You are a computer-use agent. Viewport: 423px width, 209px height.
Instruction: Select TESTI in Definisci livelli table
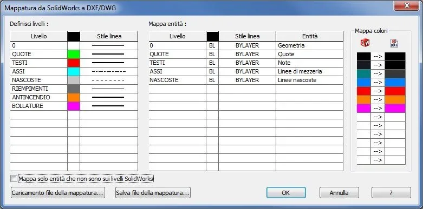coord(38,63)
